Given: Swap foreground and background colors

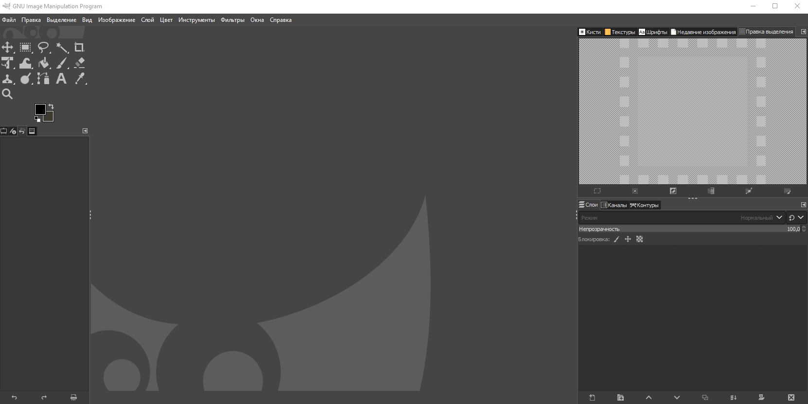Looking at the screenshot, I should click(51, 106).
